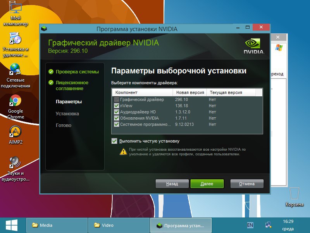Toggle the disabled Графический драйвер checkbox
The width and height of the screenshot is (310, 233).
click(117, 99)
